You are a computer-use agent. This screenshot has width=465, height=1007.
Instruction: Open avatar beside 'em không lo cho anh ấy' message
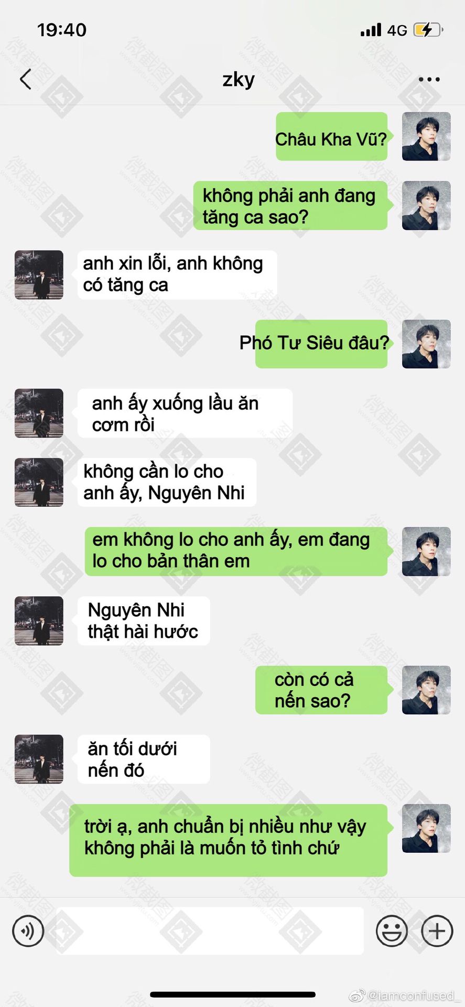426,552
